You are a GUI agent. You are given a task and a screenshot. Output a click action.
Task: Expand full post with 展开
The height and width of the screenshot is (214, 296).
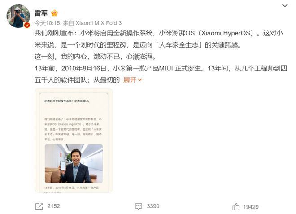point(130,80)
